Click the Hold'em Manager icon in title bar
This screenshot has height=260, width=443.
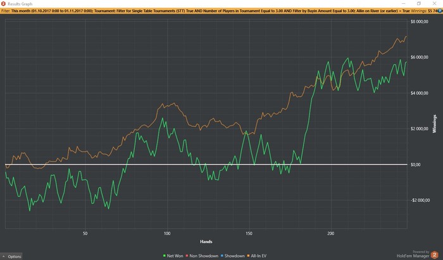[x=3, y=4]
